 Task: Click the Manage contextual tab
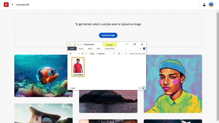(x=109, y=45)
